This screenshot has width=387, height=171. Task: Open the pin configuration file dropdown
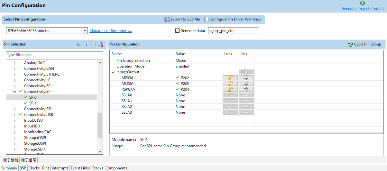(85, 31)
